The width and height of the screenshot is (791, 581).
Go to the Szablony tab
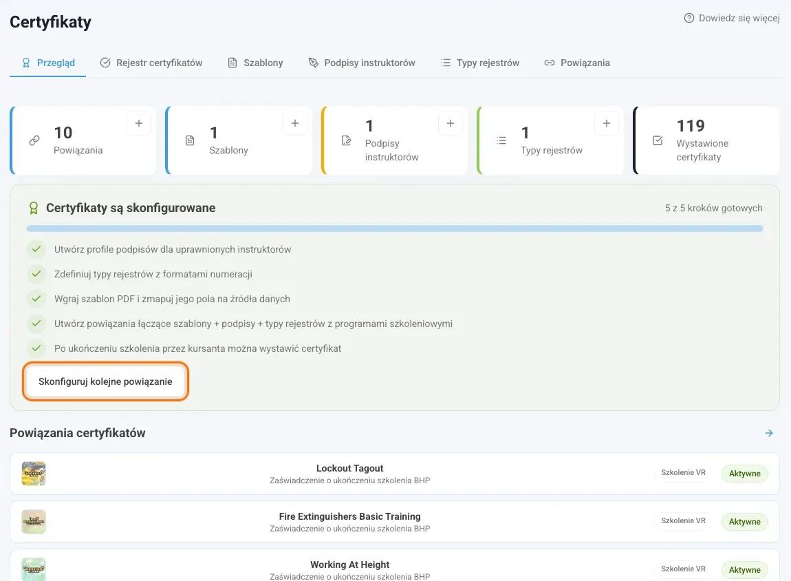(x=255, y=63)
